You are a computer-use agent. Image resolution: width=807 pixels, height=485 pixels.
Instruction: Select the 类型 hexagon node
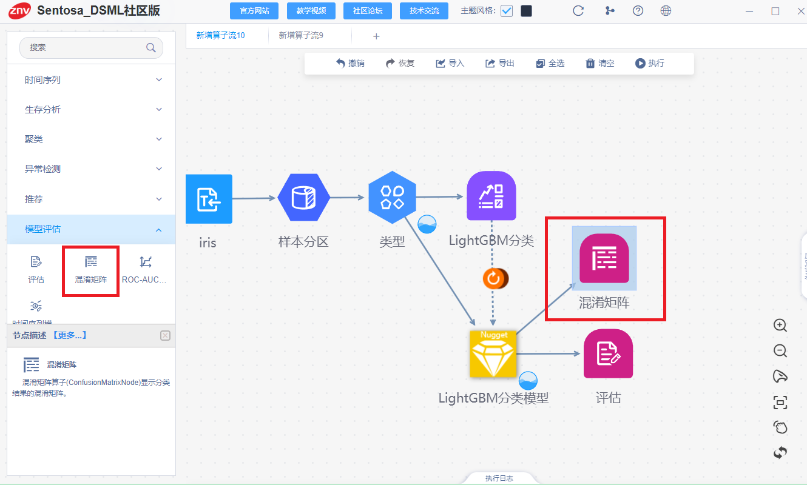tap(392, 197)
